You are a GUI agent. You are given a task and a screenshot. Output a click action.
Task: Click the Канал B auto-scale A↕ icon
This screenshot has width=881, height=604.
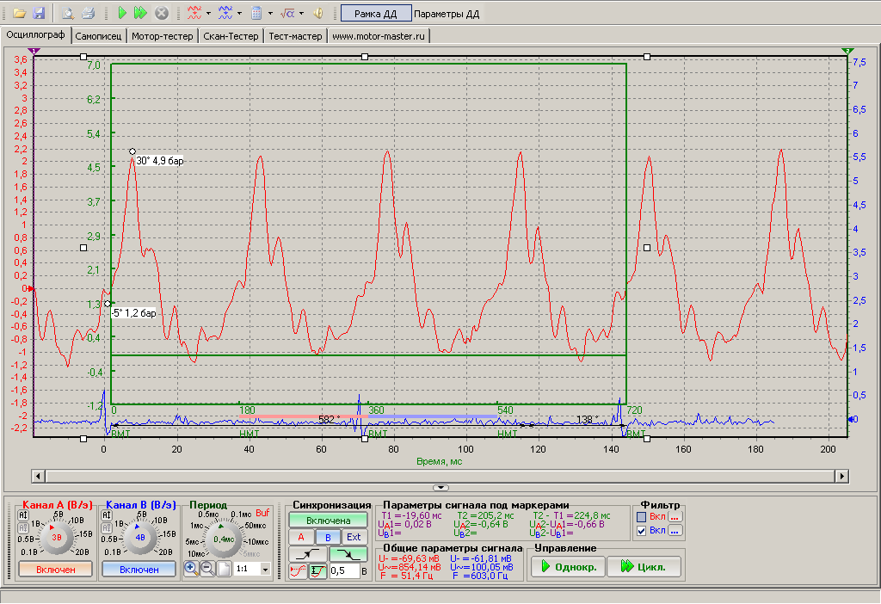click(106, 515)
